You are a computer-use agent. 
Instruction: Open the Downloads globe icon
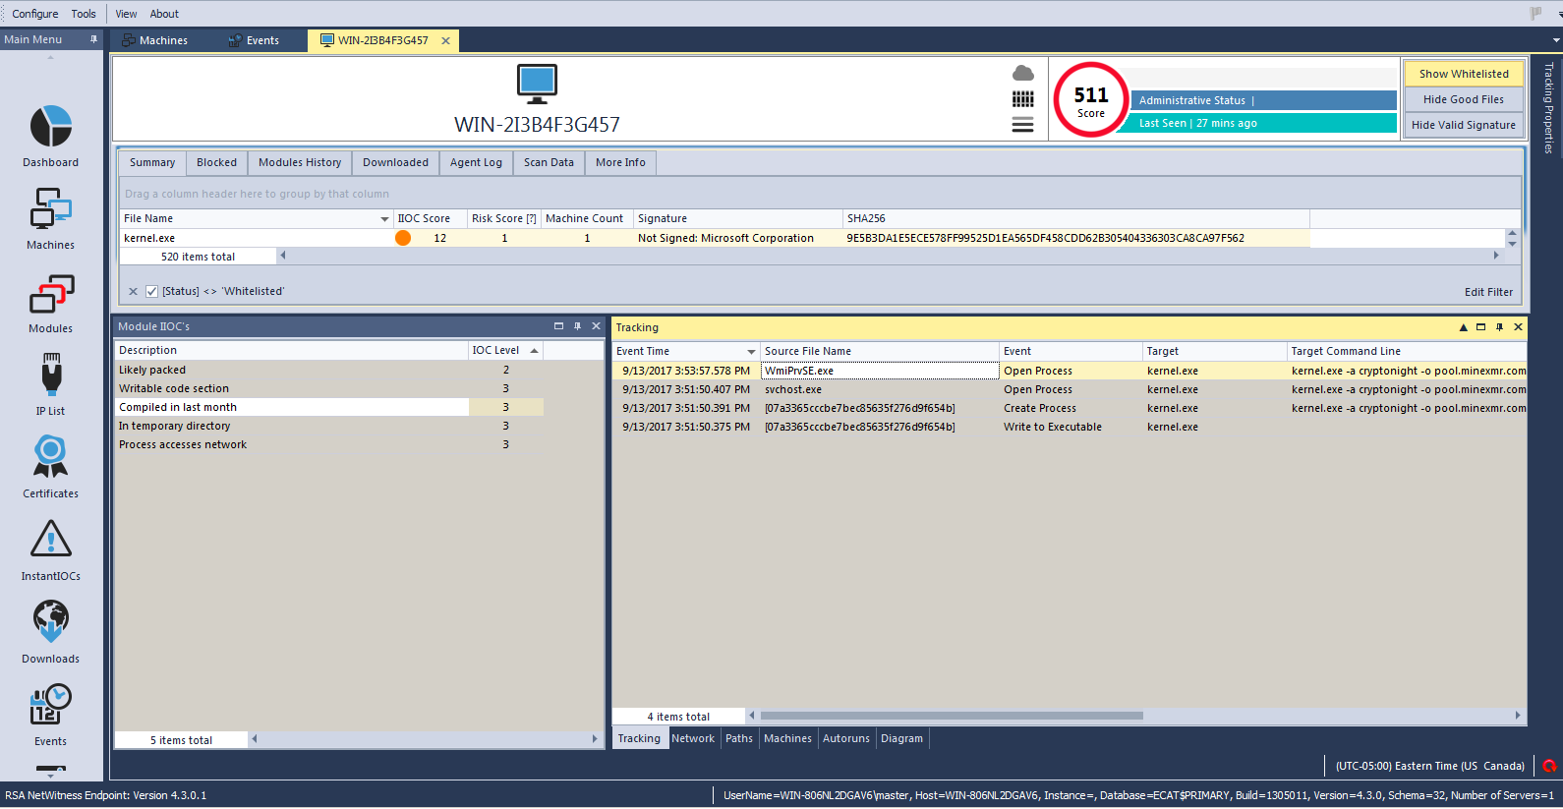[51, 622]
